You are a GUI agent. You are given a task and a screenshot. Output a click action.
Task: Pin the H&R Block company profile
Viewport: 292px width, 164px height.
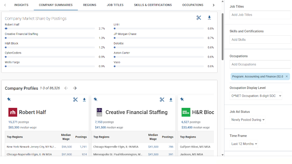coord(182,99)
